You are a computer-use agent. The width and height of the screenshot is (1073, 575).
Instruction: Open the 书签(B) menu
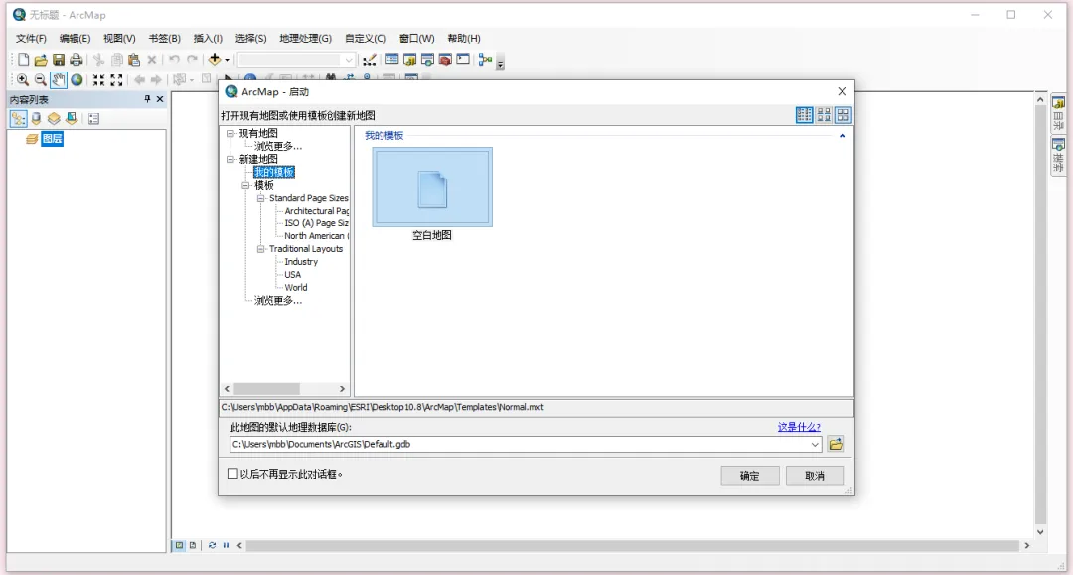click(164, 39)
